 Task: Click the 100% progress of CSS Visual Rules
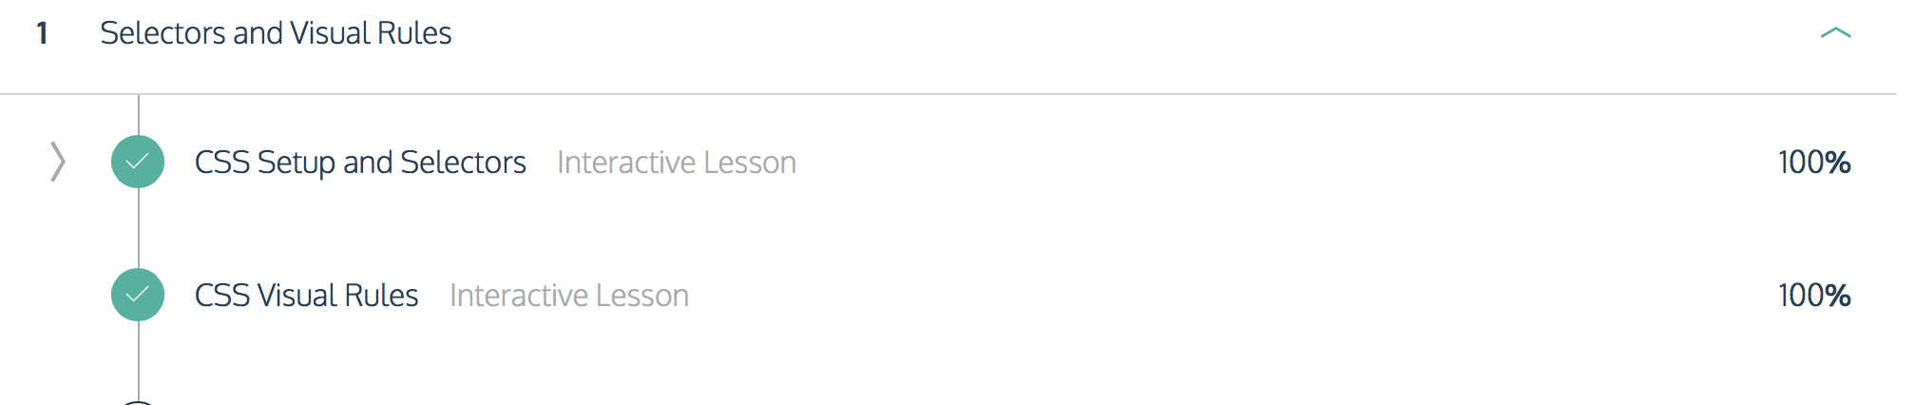click(1814, 296)
